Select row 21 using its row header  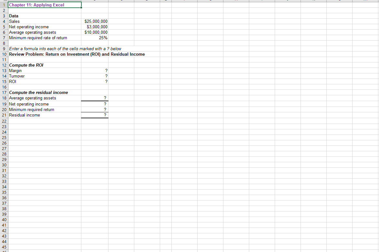(x=4, y=115)
